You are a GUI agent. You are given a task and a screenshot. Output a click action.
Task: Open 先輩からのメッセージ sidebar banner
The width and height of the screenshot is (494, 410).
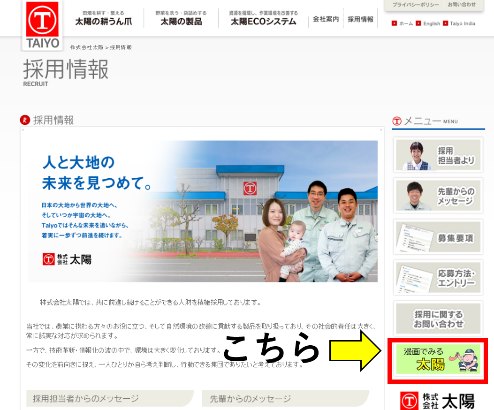tap(438, 196)
